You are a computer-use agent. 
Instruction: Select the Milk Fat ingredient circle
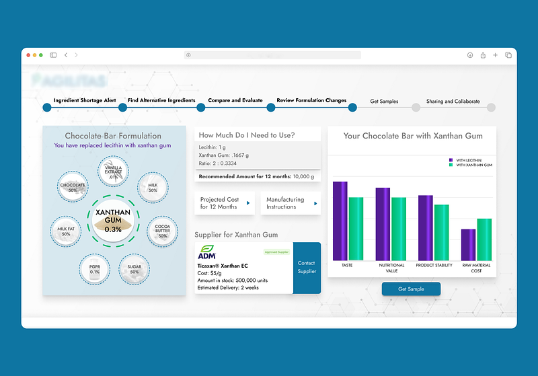point(65,231)
